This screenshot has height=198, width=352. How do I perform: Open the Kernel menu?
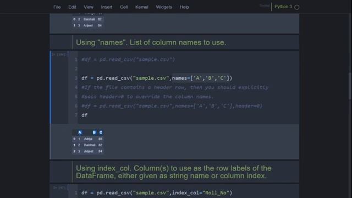click(142, 7)
